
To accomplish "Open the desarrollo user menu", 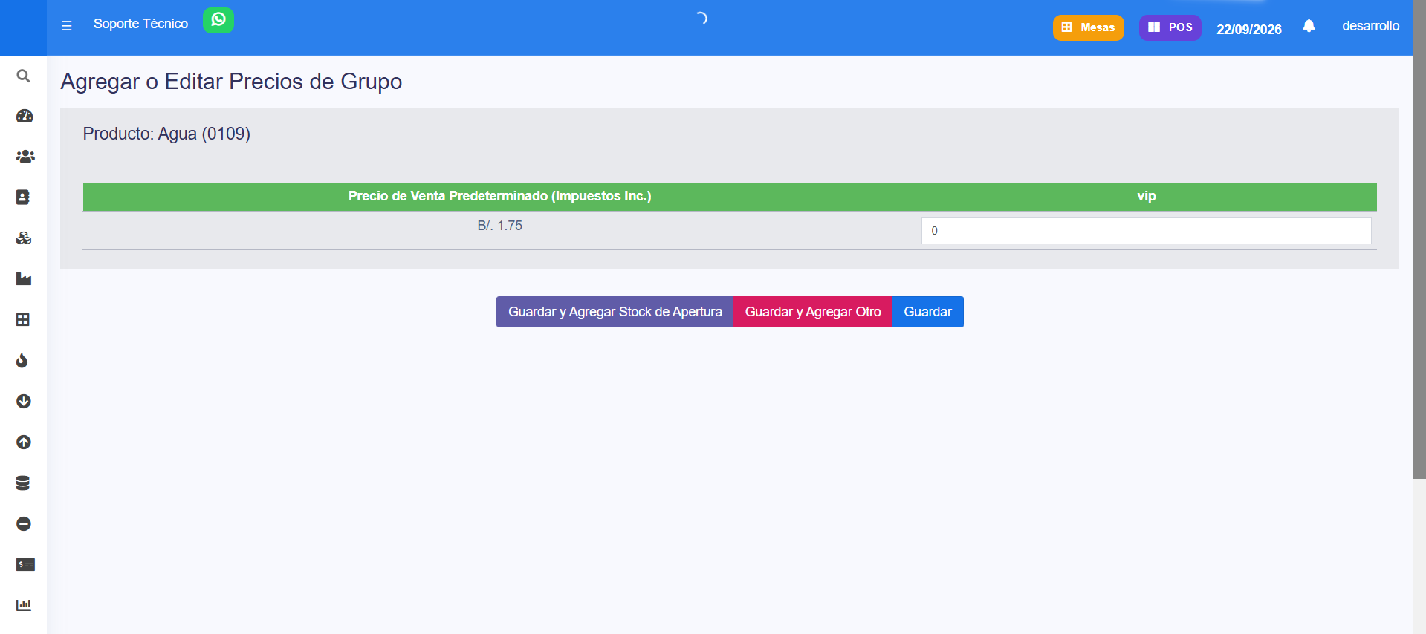I will click(x=1370, y=26).
